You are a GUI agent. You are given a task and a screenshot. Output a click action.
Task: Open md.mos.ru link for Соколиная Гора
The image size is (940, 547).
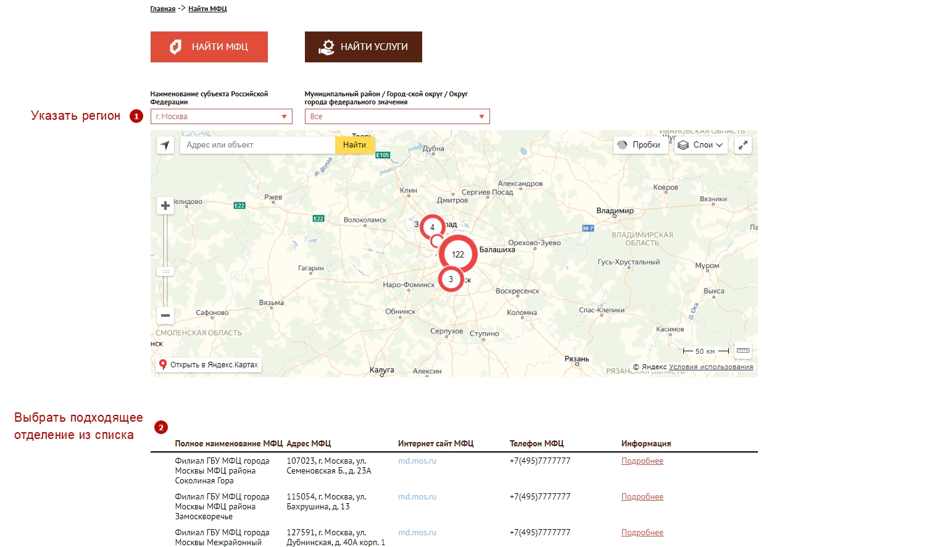pyautogui.click(x=417, y=461)
